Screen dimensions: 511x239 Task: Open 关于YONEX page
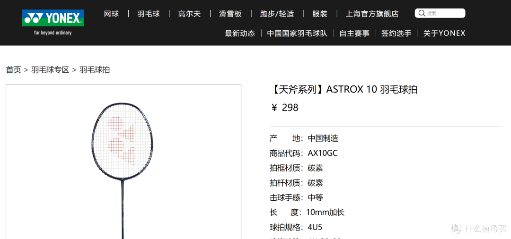pos(444,33)
